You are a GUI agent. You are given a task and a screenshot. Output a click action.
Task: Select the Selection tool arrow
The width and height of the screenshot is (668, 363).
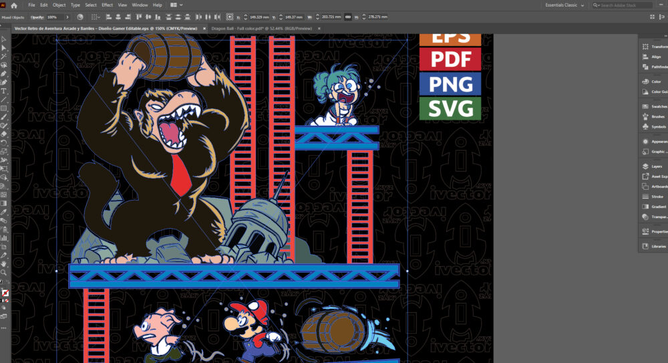click(x=4, y=39)
